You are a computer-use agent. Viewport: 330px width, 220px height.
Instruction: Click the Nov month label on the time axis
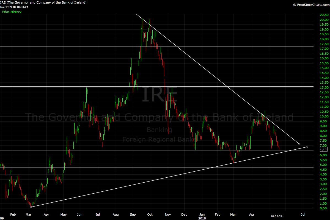coord(168,214)
